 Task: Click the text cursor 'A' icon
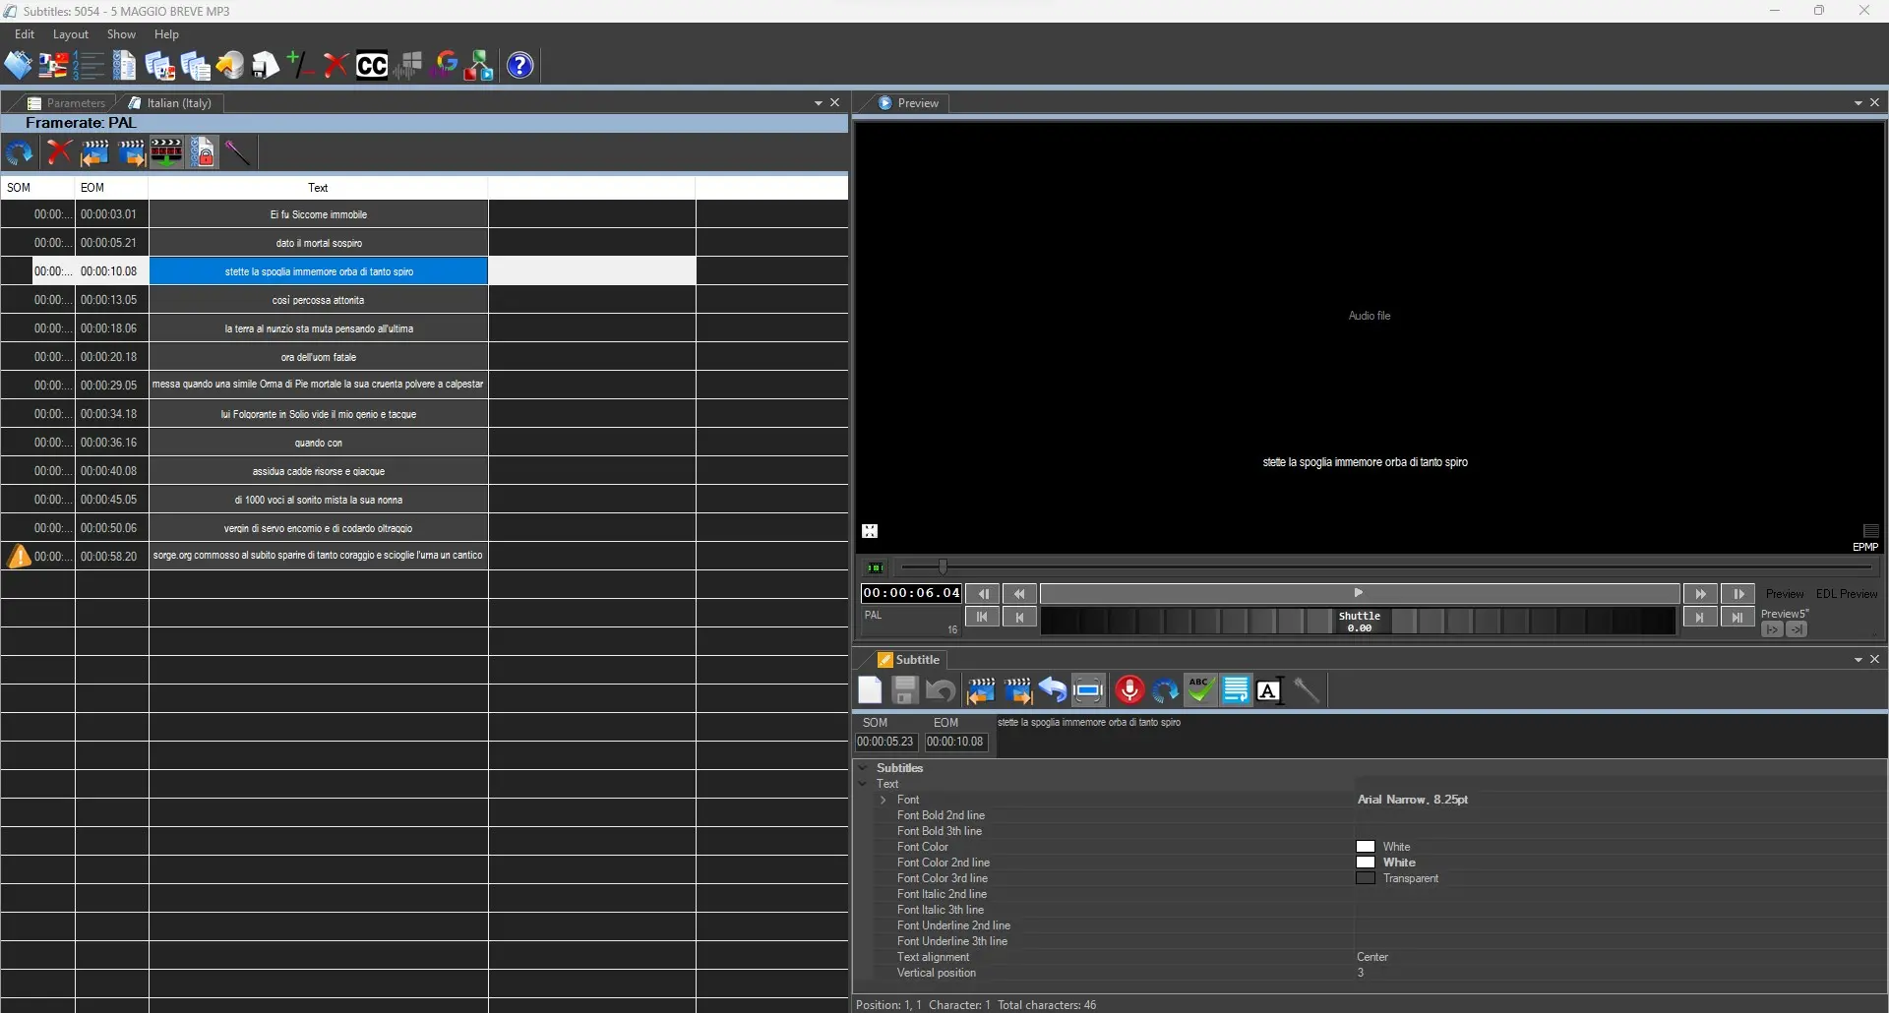tap(1269, 690)
